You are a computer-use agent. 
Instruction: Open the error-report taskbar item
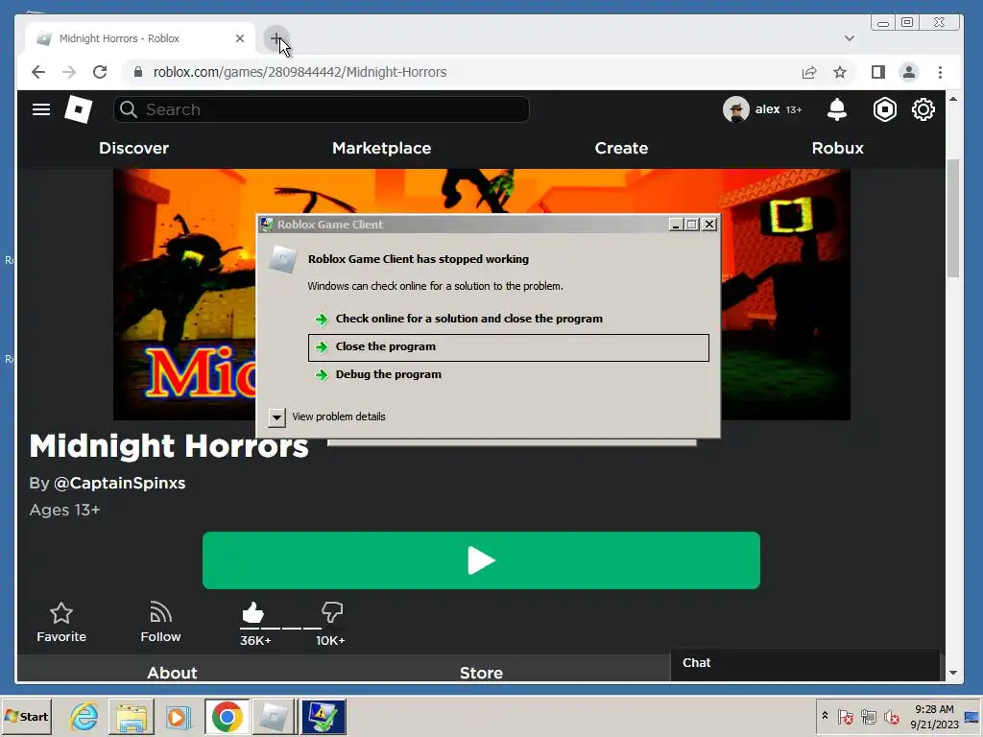[x=323, y=716]
